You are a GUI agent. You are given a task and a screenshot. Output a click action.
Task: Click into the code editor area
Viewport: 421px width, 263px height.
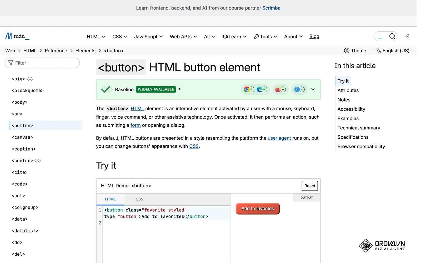[x=166, y=234]
